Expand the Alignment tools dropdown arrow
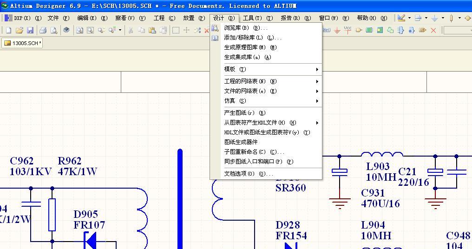This screenshot has height=249, width=472. click(426, 18)
